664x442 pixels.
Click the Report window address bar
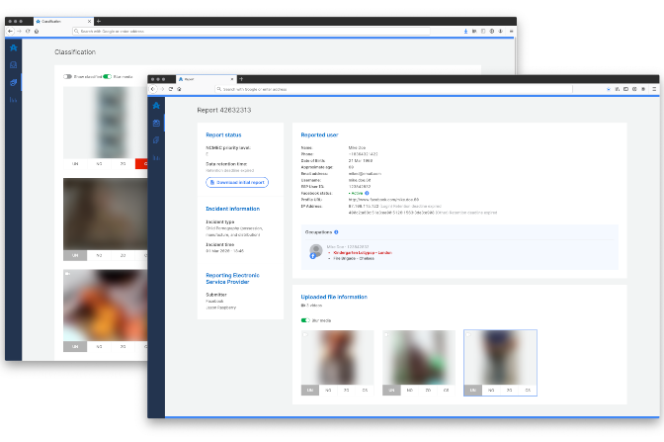point(395,89)
